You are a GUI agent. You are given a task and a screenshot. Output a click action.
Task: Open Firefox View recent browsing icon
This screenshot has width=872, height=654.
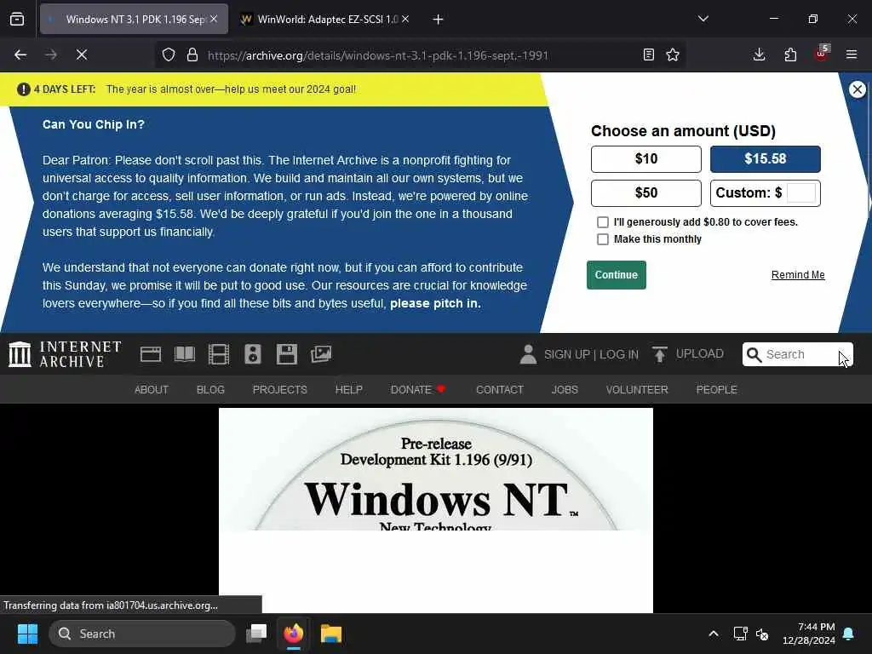tap(17, 19)
